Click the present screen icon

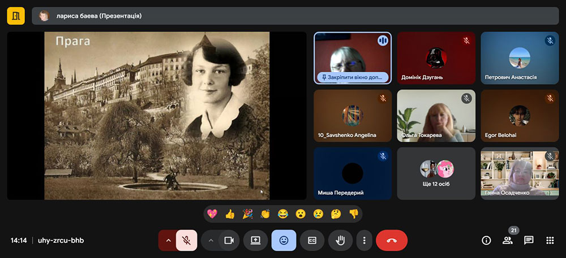pos(255,240)
